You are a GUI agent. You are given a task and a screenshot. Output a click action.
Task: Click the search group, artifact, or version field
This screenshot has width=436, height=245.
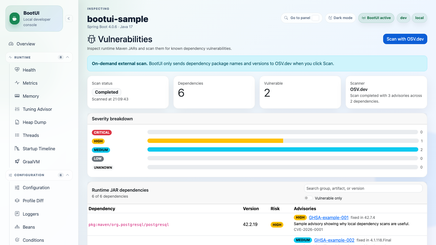(x=363, y=188)
